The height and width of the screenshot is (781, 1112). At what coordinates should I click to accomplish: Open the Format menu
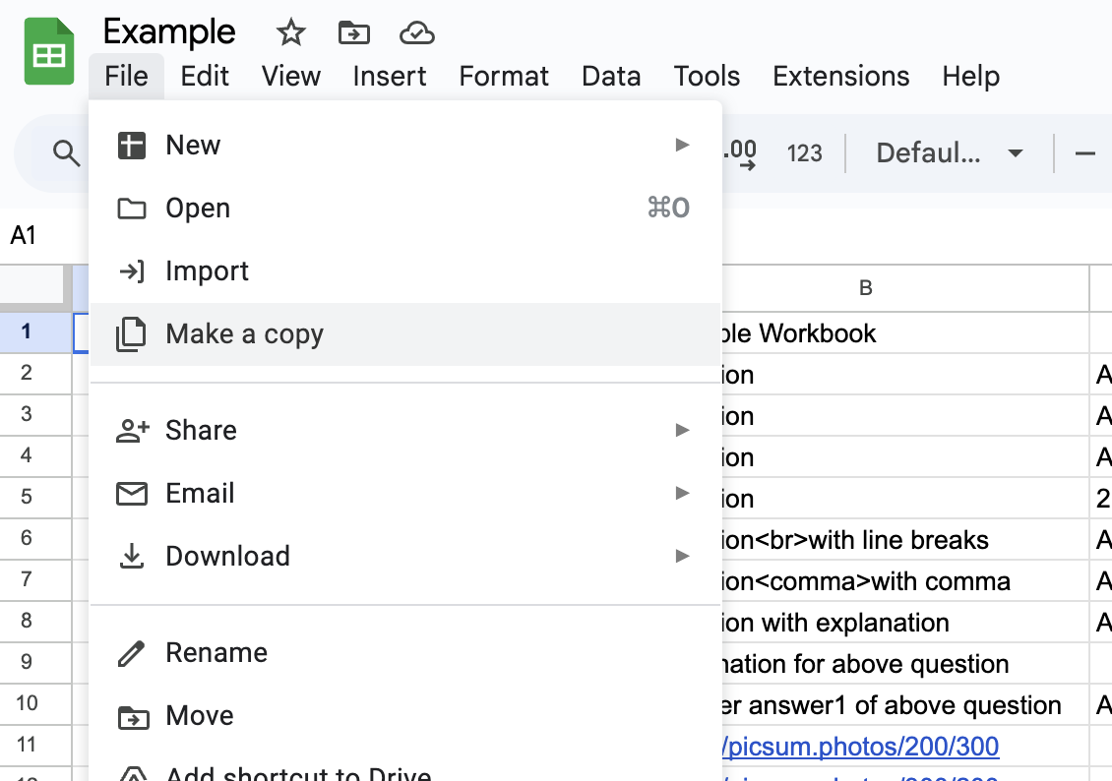(503, 76)
